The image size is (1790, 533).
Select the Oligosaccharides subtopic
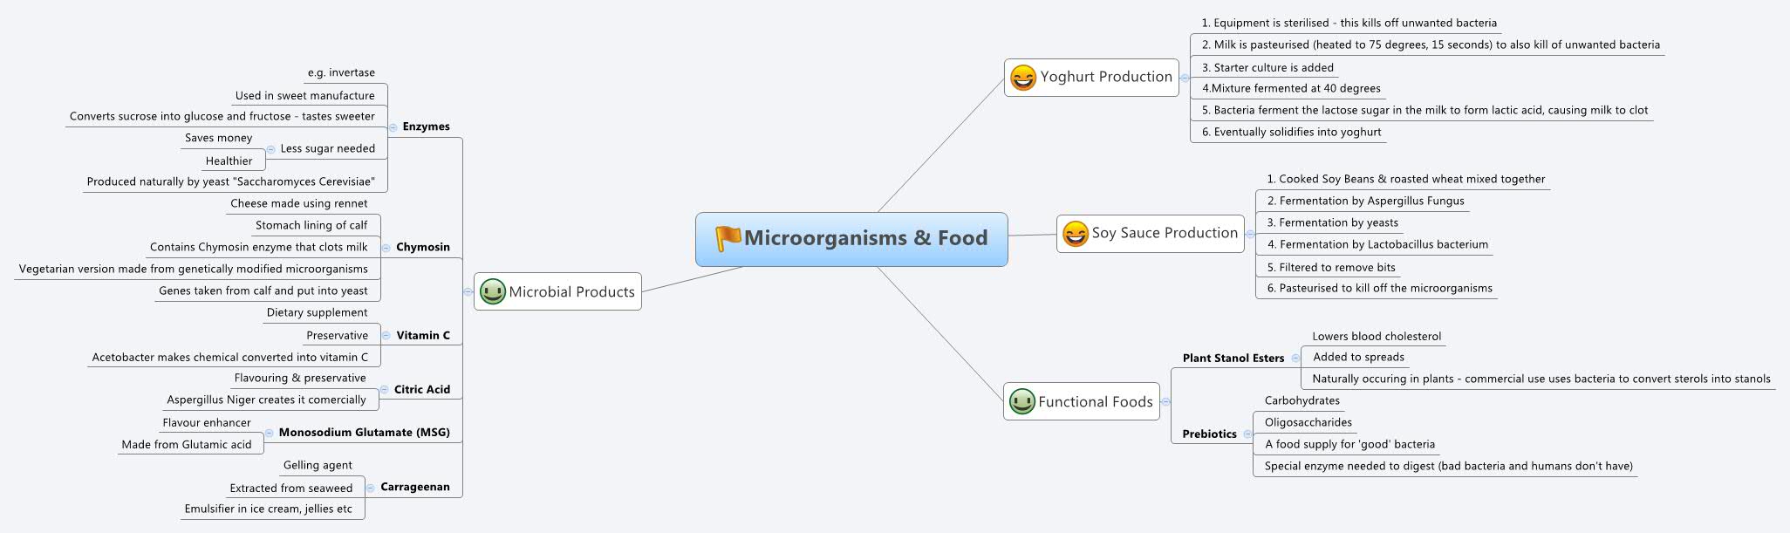[x=1308, y=423]
